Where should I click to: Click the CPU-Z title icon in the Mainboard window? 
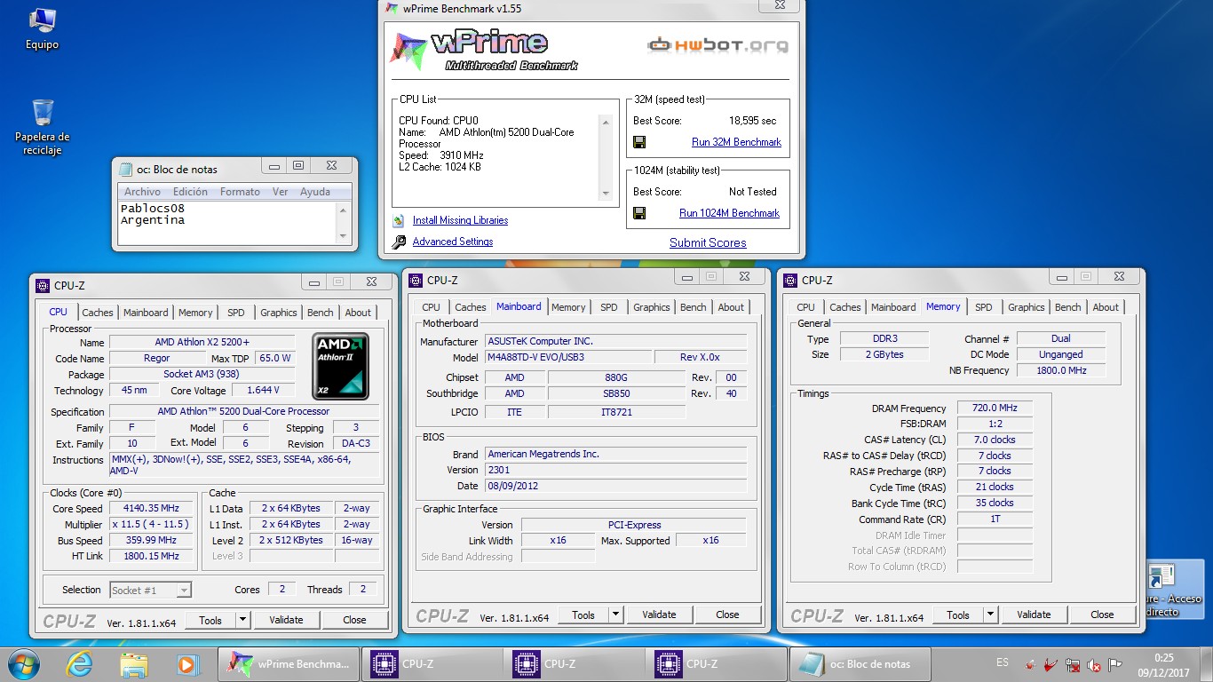click(x=416, y=281)
